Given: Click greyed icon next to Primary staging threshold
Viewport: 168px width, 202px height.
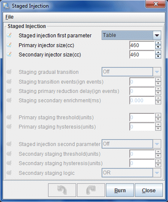Looking at the screenshot, I should [9, 117].
